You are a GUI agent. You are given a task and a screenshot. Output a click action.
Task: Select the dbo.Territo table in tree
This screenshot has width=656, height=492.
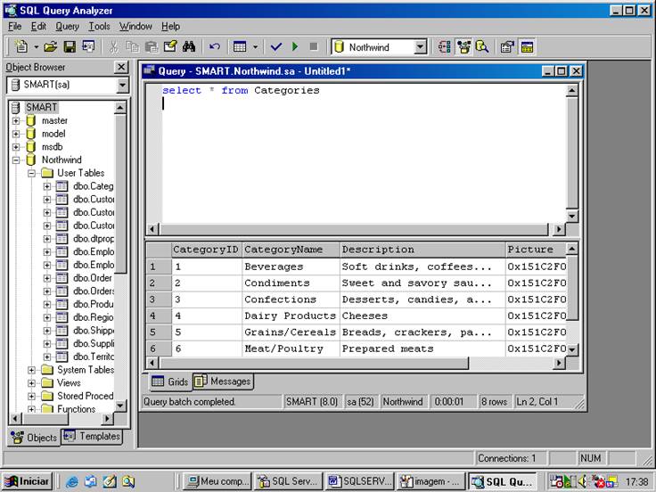93,357
